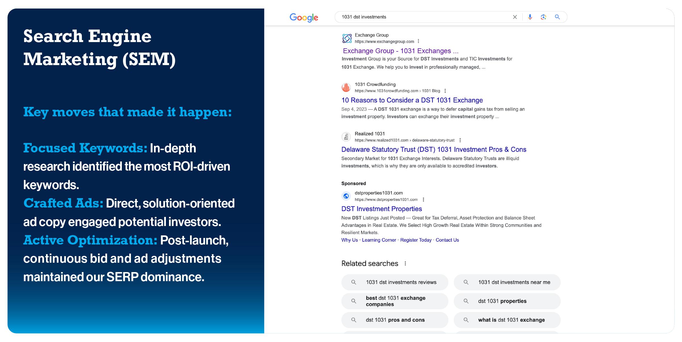This screenshot has width=682, height=342.
Task: Click search icon beside 'best dst 1031 exchange companies'
Action: pos(354,301)
